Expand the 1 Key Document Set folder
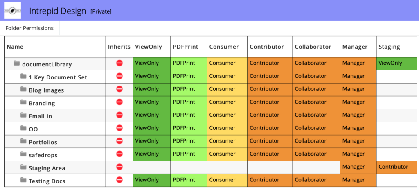 coord(58,77)
